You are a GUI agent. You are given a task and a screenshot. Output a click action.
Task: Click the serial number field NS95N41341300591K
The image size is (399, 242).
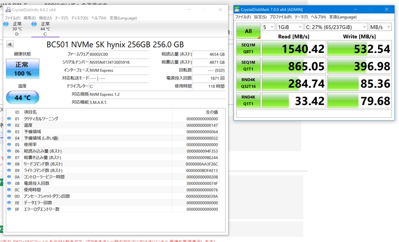click(119, 62)
